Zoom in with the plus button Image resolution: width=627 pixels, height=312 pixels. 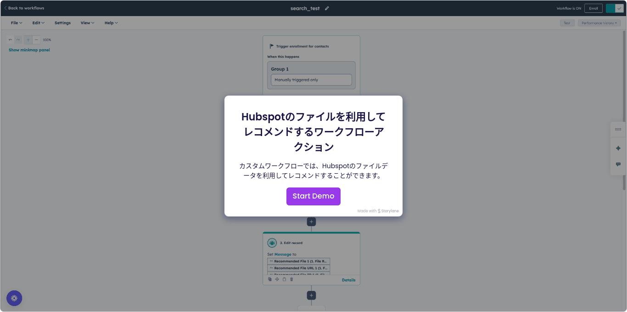[28, 40]
